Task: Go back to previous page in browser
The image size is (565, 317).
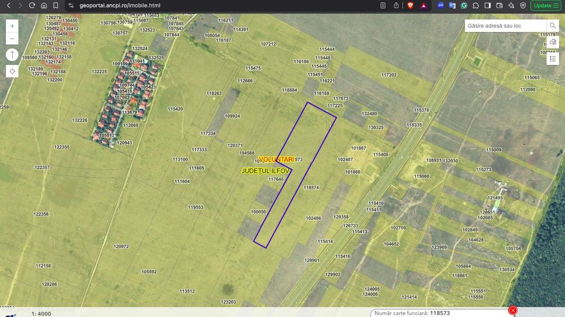Action: (x=8, y=5)
